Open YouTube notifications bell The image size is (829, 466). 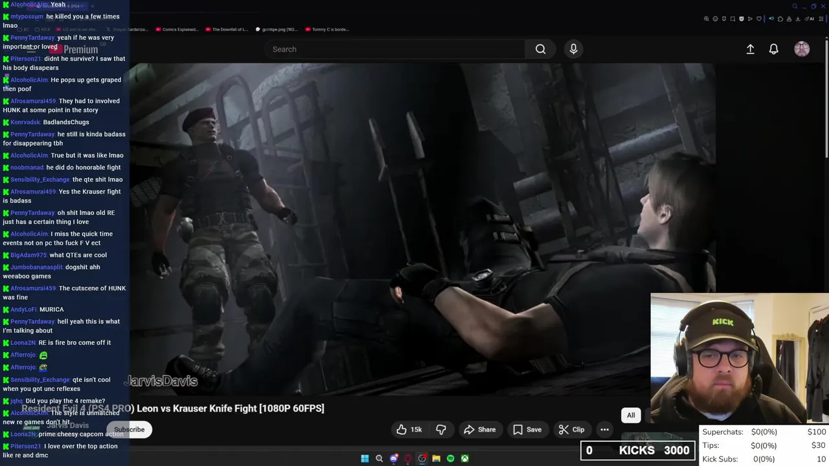tap(773, 49)
